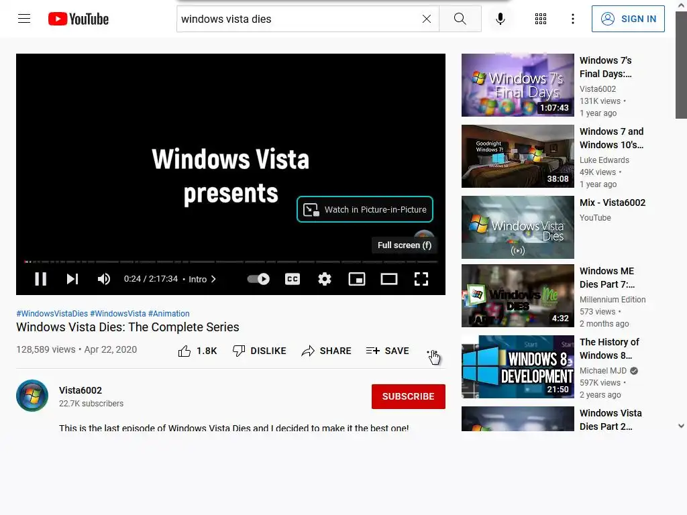The image size is (687, 515).
Task: Start voice search with the microphone
Action: (x=500, y=19)
